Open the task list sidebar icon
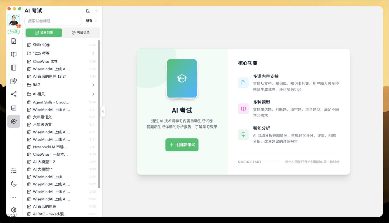The image size is (389, 223). tap(13, 171)
